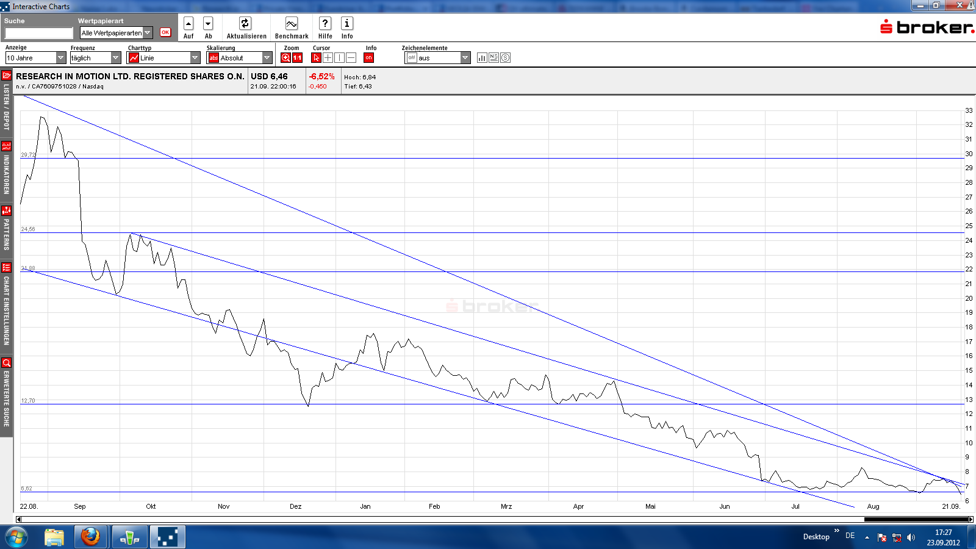
Task: Open the Chart Einstellungen sidebar panel
Action: point(6,305)
